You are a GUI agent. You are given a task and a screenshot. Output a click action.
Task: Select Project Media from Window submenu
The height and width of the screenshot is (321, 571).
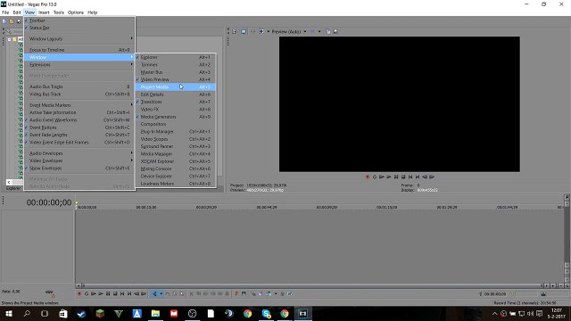click(x=176, y=87)
